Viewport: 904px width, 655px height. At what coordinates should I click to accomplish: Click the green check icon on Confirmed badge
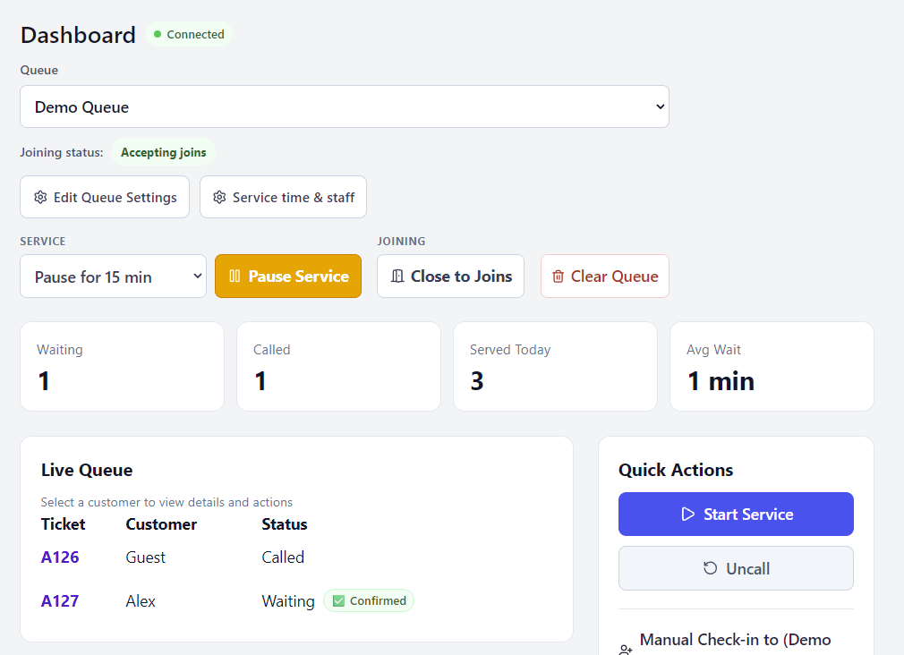click(339, 600)
